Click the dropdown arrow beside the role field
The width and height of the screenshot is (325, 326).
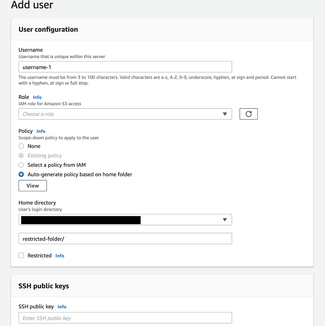(225, 114)
